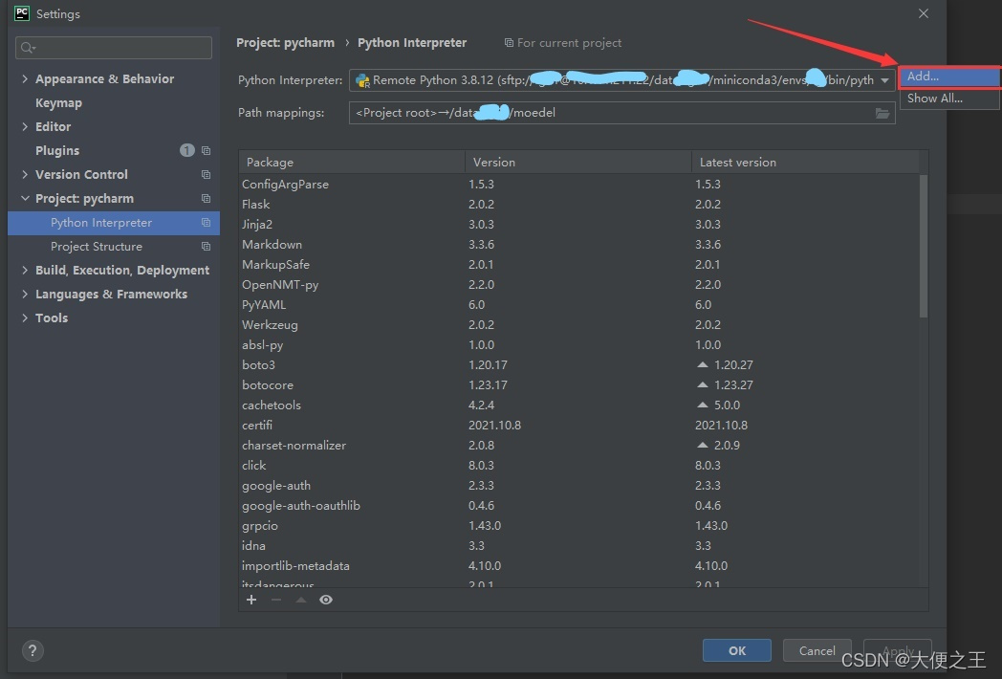
Task: Collapse the Project: pycharm section
Action: click(x=25, y=199)
